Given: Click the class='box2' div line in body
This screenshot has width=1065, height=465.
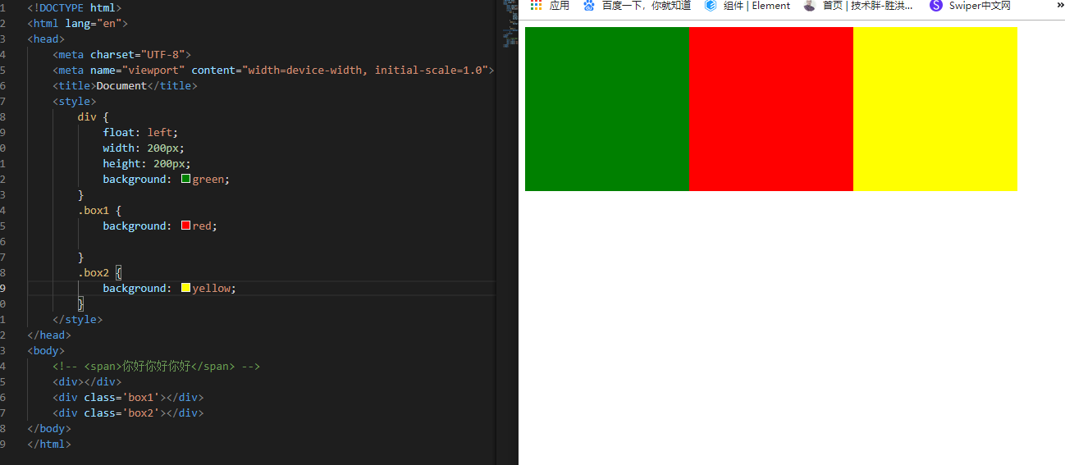Looking at the screenshot, I should (127, 413).
